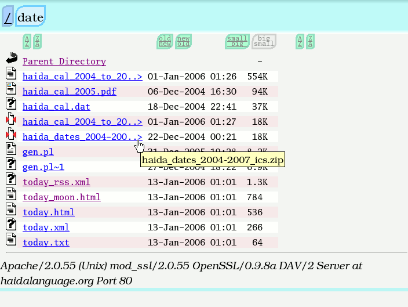Select the 'date' breadcrumb tab

point(30,17)
